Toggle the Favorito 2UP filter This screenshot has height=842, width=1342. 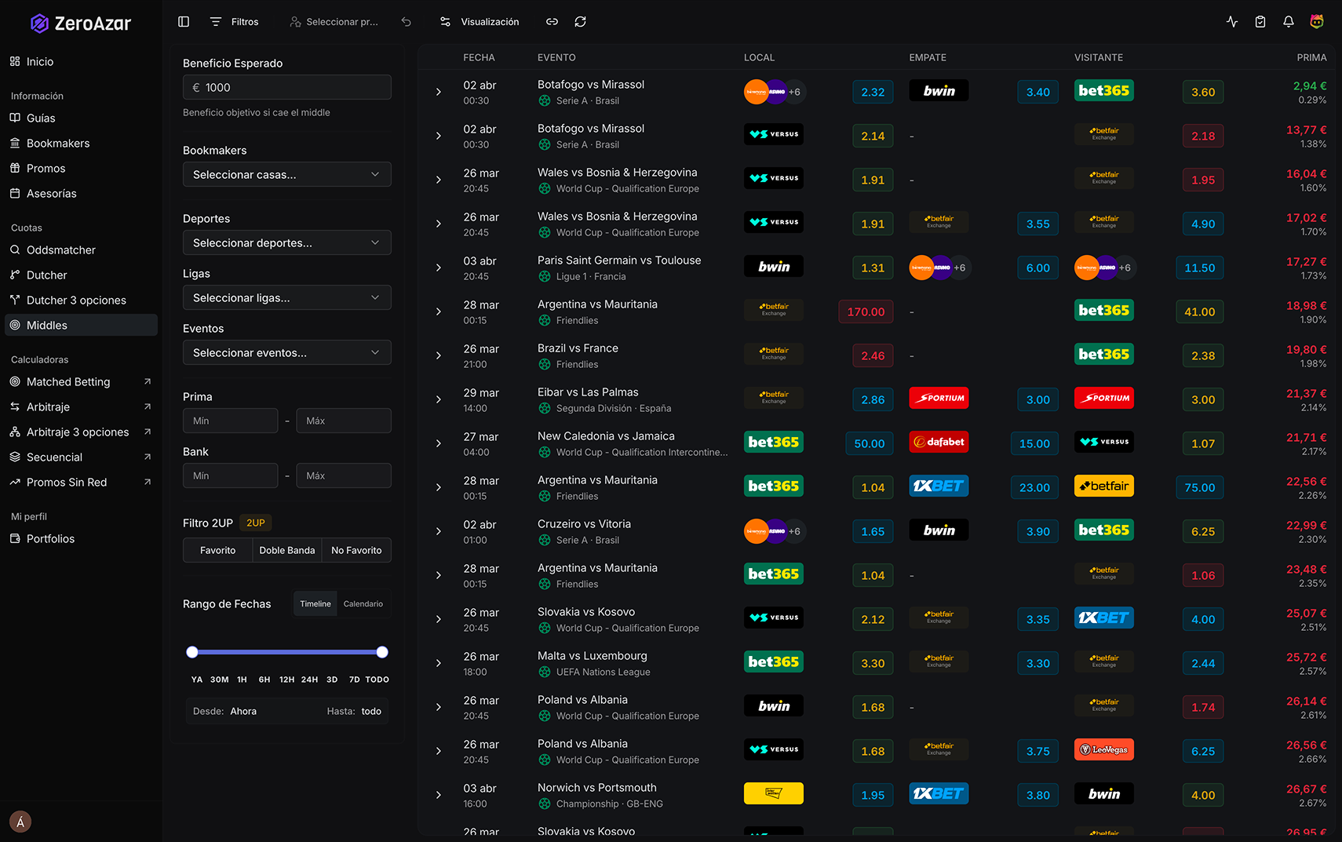pyautogui.click(x=217, y=550)
